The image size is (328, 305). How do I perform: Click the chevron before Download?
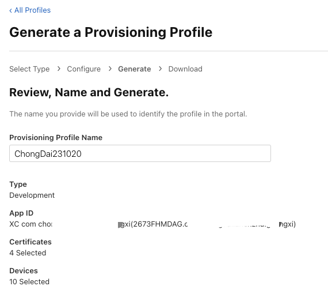160,69
